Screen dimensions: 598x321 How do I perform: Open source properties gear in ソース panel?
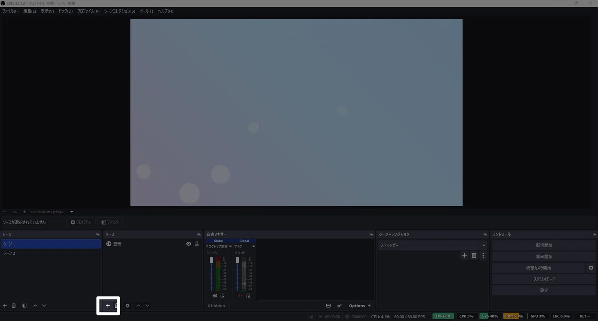point(128,306)
